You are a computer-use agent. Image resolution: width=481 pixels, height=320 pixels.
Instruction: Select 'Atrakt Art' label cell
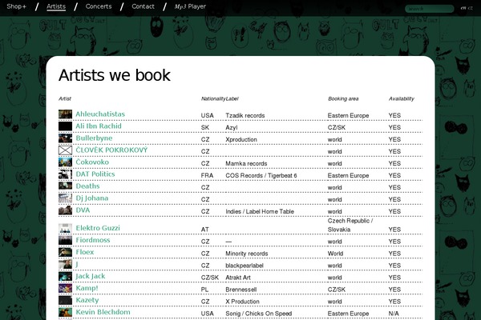(x=238, y=278)
